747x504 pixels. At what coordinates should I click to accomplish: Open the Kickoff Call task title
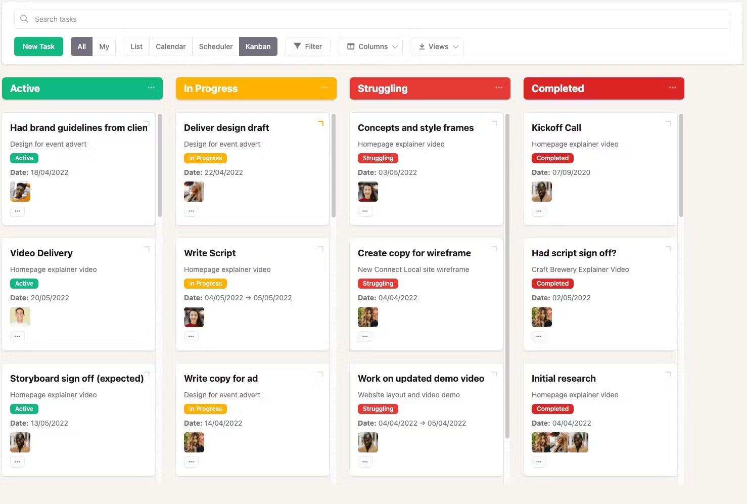click(556, 128)
